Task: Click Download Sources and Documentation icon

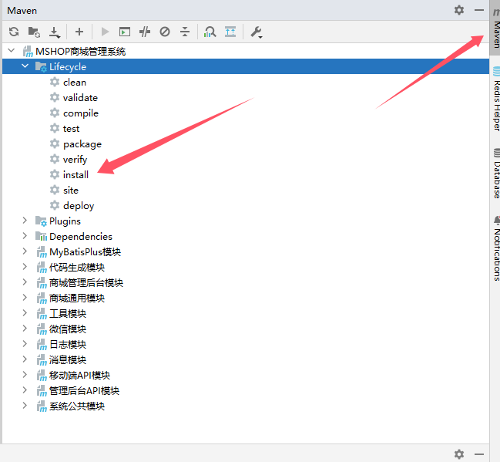Action: tap(55, 32)
